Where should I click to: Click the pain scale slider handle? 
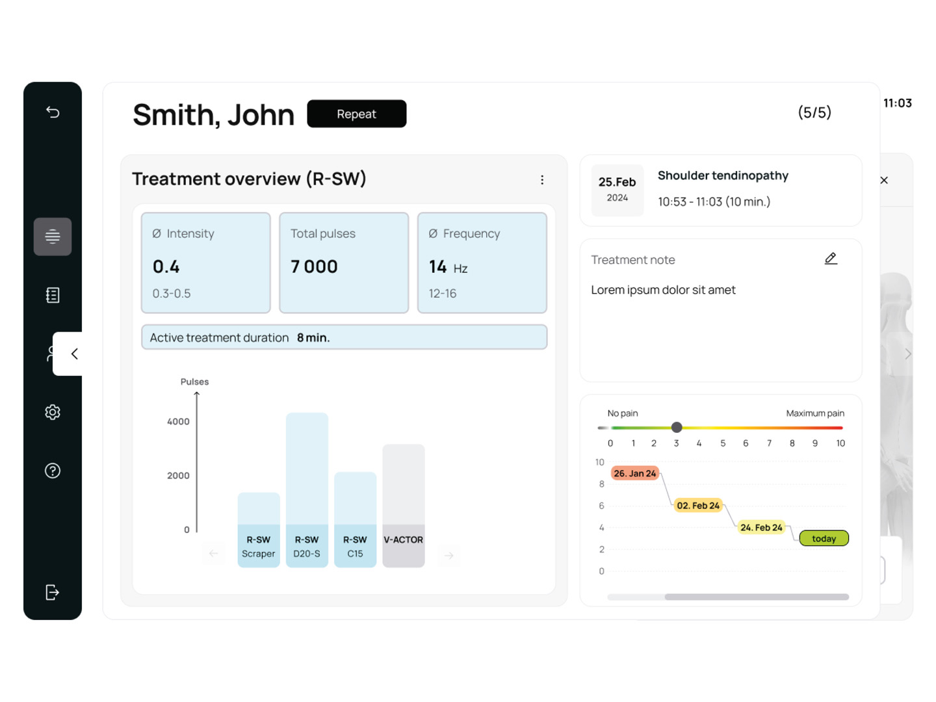(x=677, y=427)
